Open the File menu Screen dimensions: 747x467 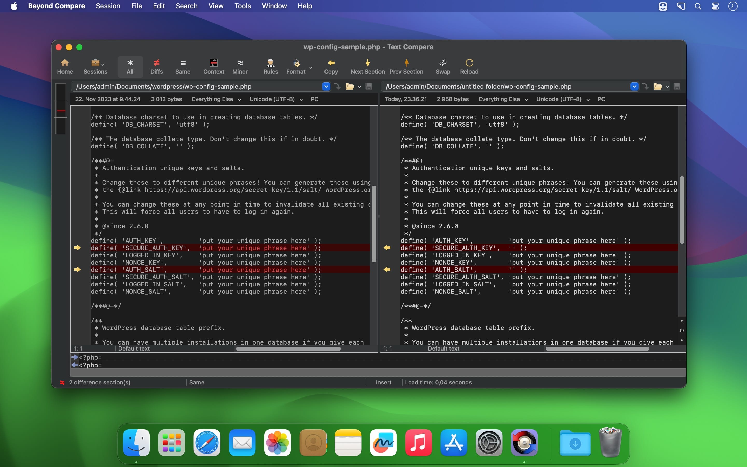point(136,6)
